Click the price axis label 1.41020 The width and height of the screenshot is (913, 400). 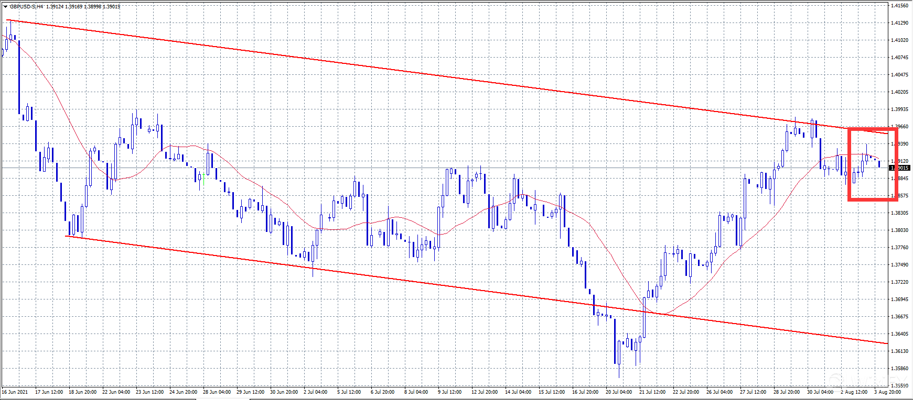[x=899, y=40]
